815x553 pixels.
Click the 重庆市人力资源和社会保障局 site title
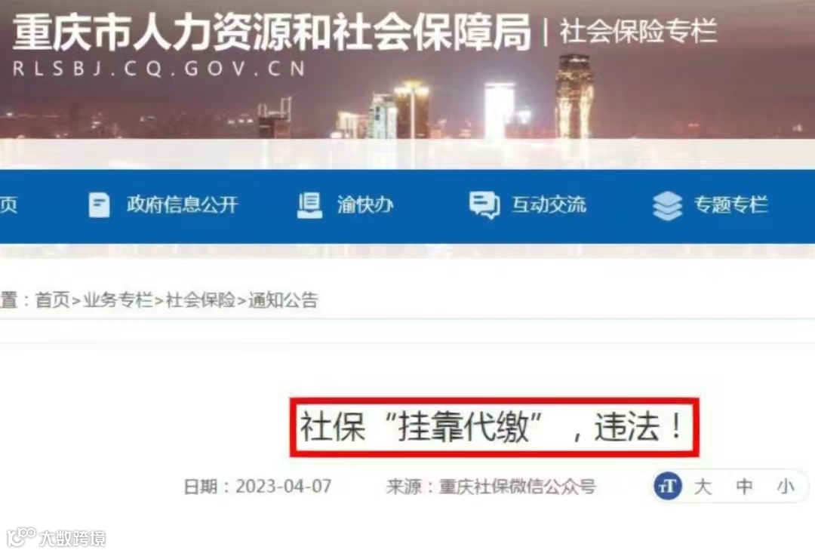272,32
